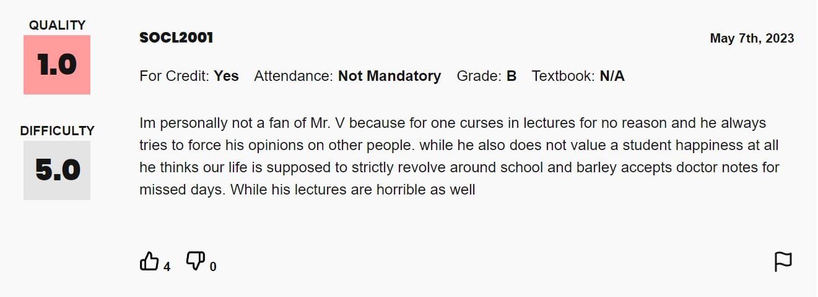Click the Not Mandatory attendance value
The image size is (818, 297).
click(389, 76)
